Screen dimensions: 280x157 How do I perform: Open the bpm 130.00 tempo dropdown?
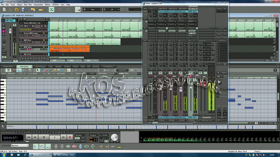104,135
